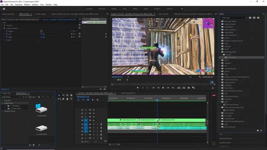Expand Network Drives tree node

tap(3, 111)
